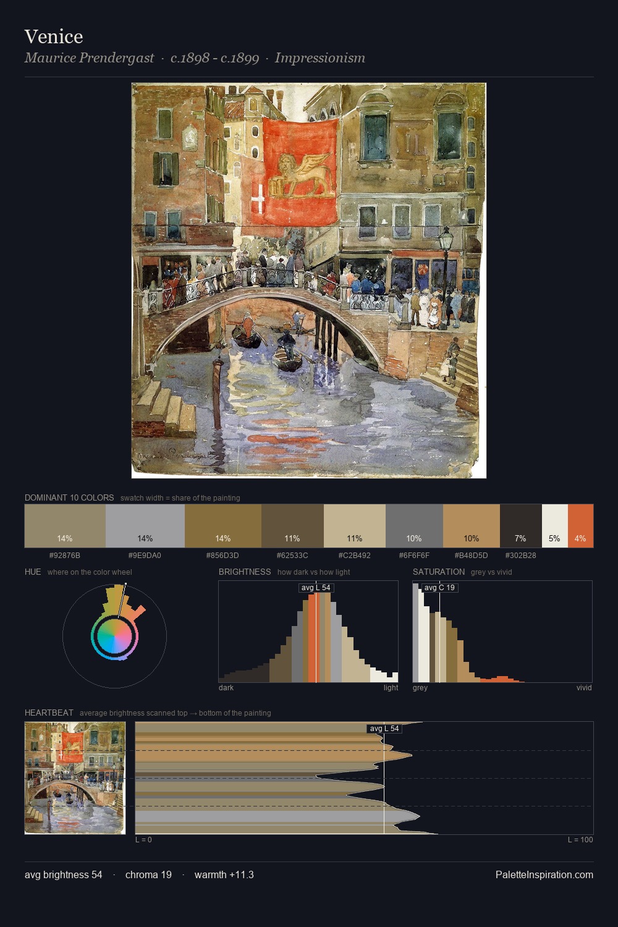
Task: Click the 'swatch width = share of the painting' caption
Action: (180, 497)
